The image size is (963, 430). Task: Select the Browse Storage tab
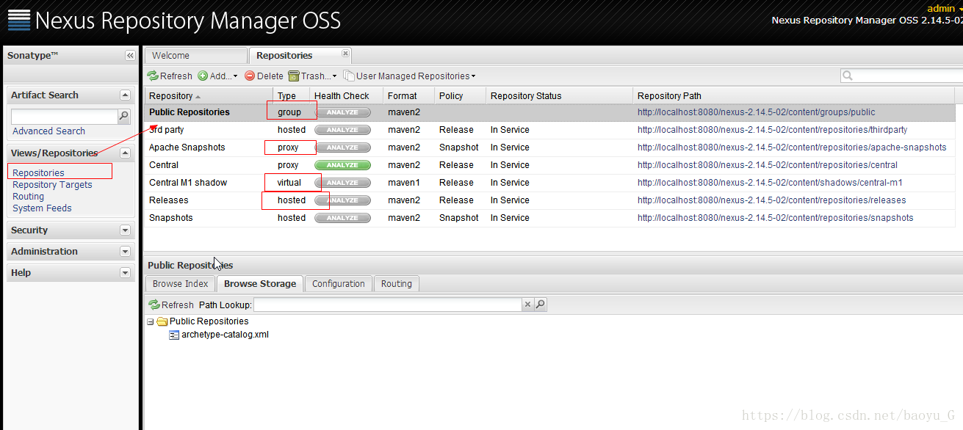(260, 284)
